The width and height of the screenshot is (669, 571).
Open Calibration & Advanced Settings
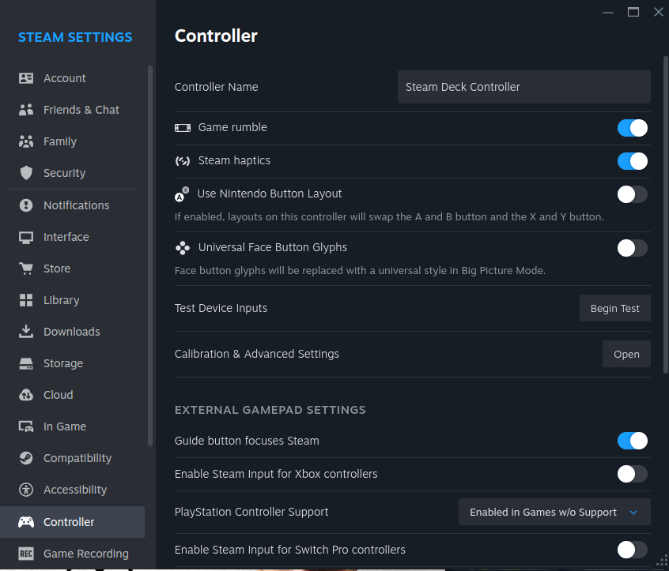[626, 354]
